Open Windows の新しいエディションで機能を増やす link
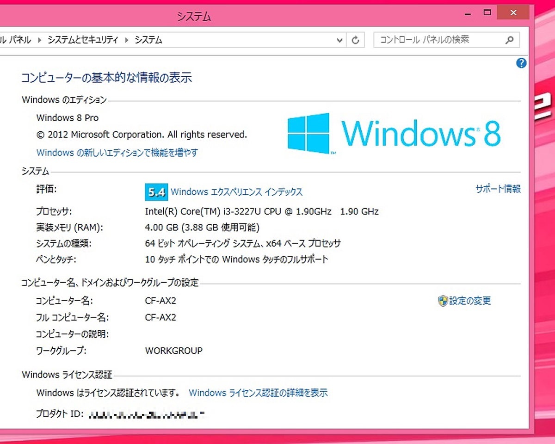Image resolution: width=555 pixels, height=444 pixels. (117, 153)
